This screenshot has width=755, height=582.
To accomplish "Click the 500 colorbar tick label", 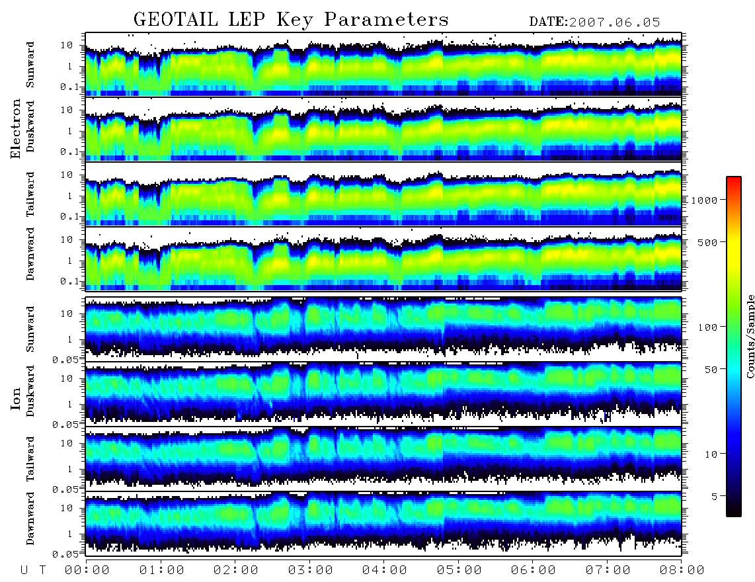I will click(x=707, y=242).
